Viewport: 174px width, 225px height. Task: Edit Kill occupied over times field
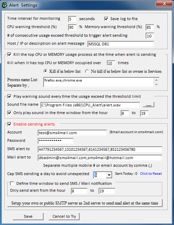pyautogui.click(x=111, y=63)
